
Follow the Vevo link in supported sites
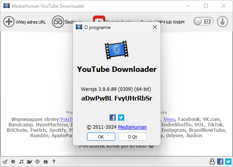click(x=169, y=119)
